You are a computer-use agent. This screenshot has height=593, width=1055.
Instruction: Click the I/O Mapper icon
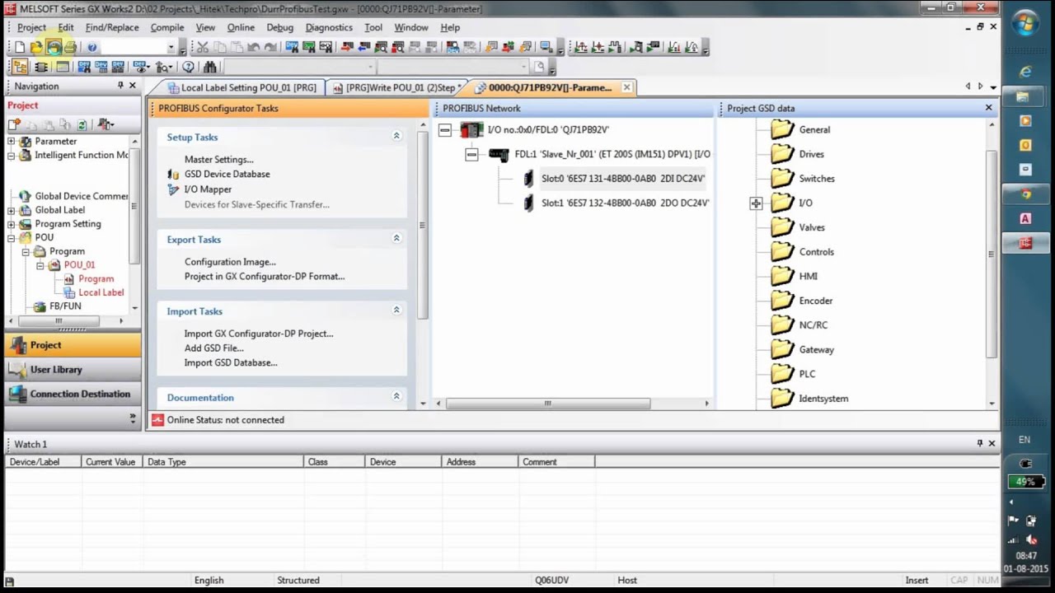click(173, 189)
